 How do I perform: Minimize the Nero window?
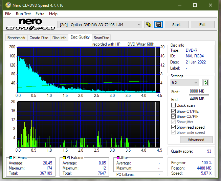pos(180,5)
